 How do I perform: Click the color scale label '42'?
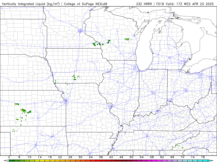[111, 157]
